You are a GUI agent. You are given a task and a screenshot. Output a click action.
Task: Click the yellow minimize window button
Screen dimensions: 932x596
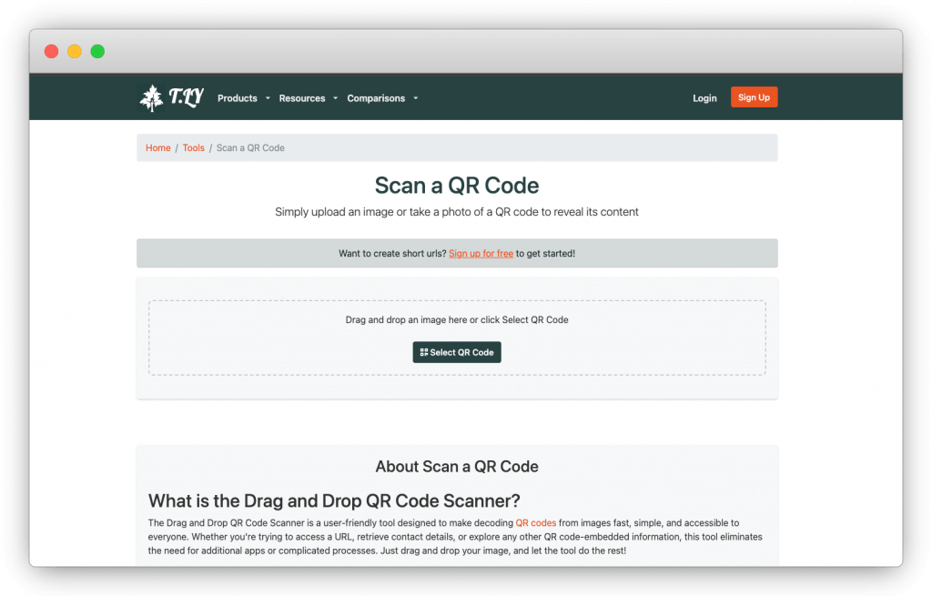[75, 52]
